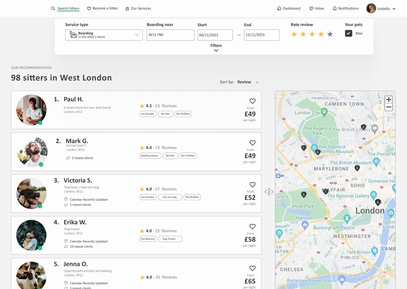Image resolution: width=407 pixels, height=289 pixels.
Task: Open Victoria S. profile photo
Action: point(31,194)
